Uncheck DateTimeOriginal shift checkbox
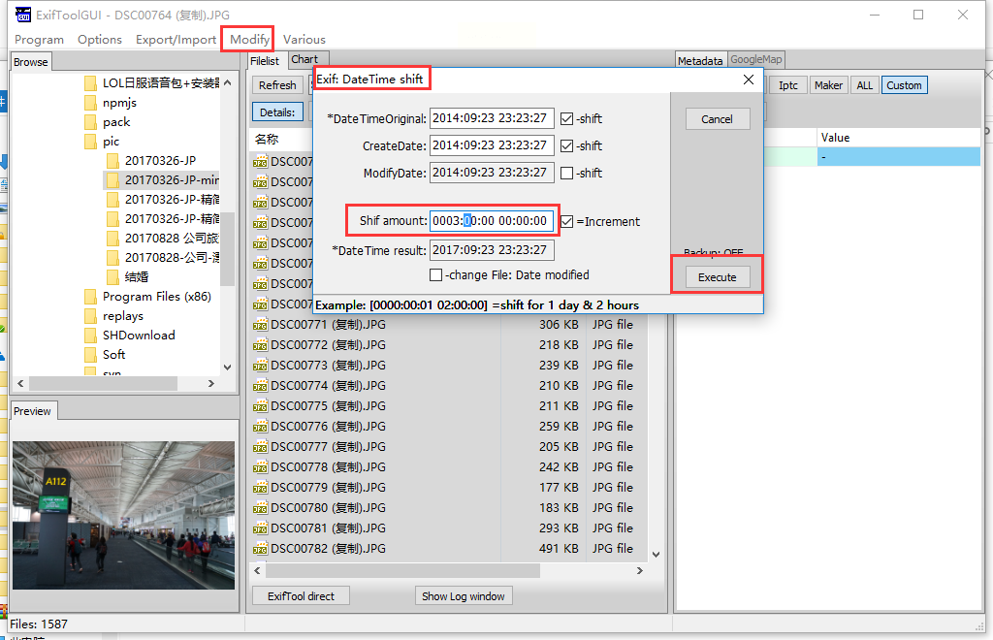The image size is (993, 640). click(566, 119)
